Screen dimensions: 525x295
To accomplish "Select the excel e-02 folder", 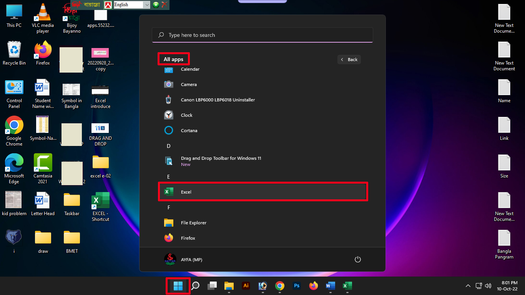I will pyautogui.click(x=101, y=166).
